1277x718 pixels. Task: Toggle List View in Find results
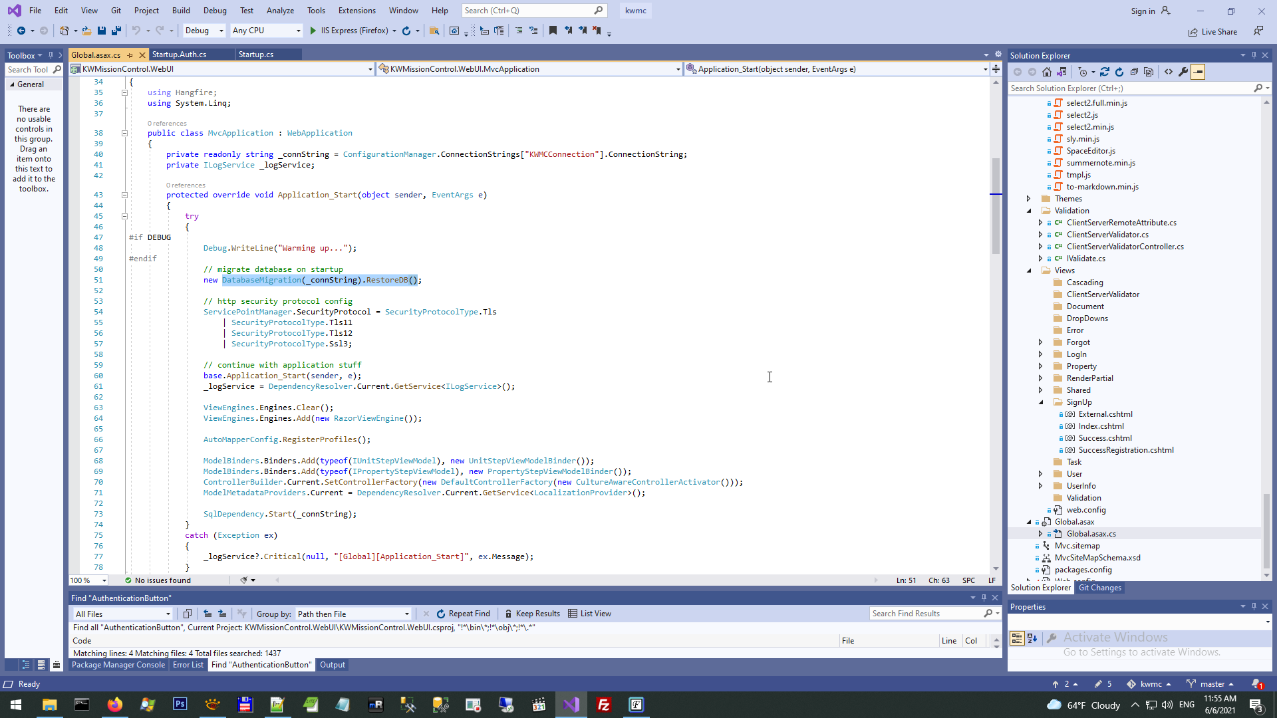[x=589, y=614]
